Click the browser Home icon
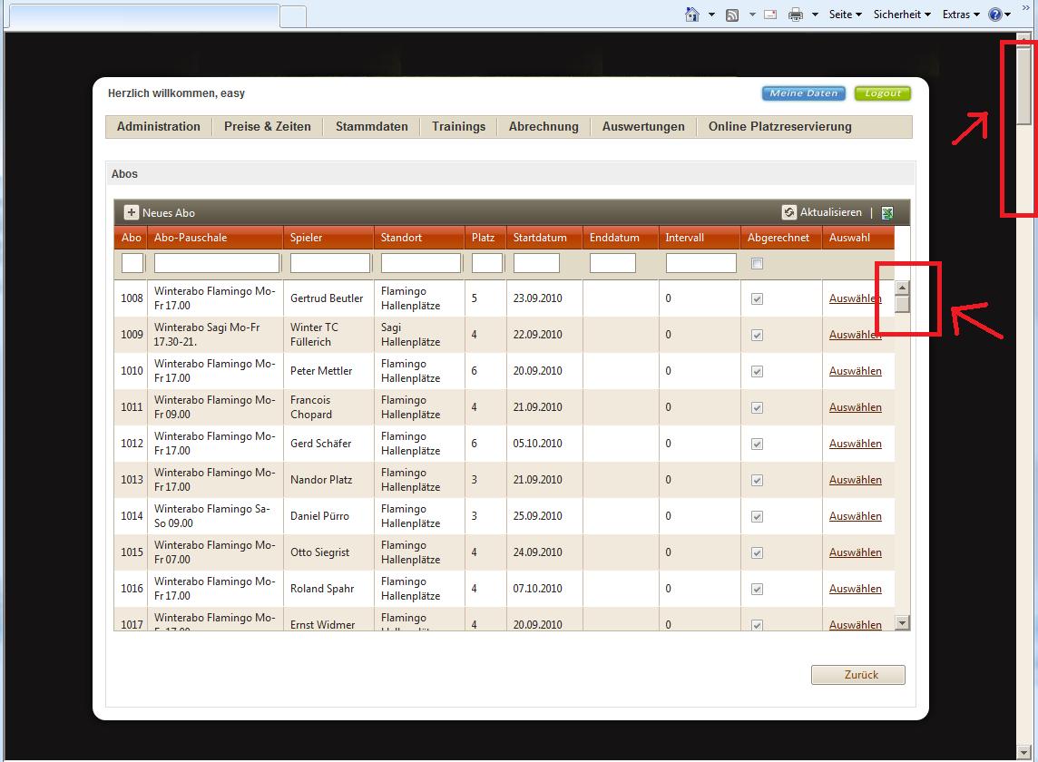Screen dimensions: 1038x762 pos(691,15)
